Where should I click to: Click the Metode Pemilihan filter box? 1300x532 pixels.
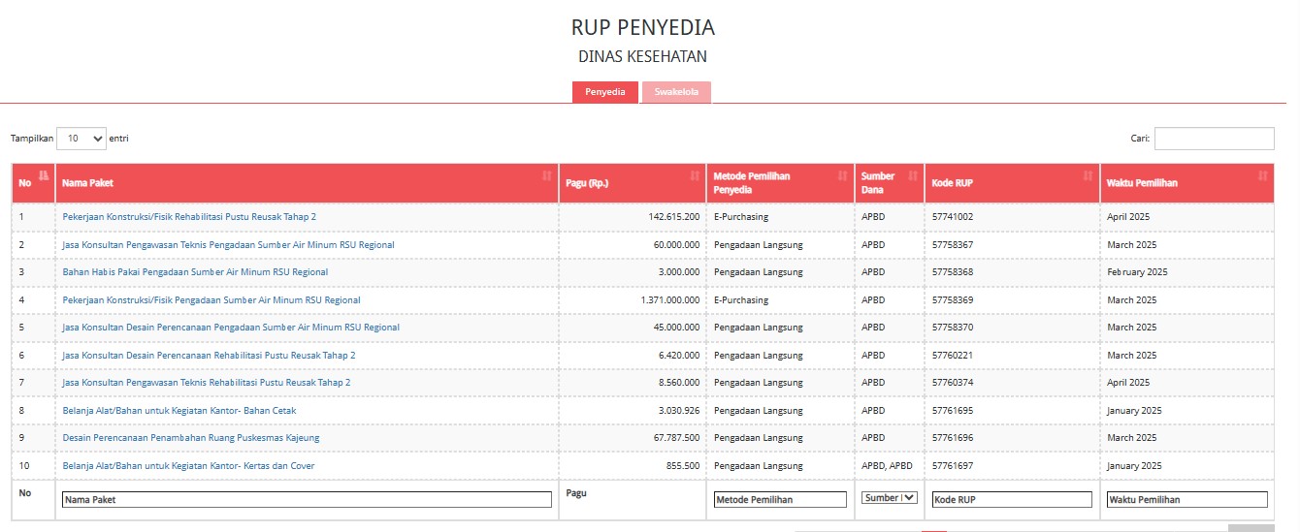click(780, 500)
